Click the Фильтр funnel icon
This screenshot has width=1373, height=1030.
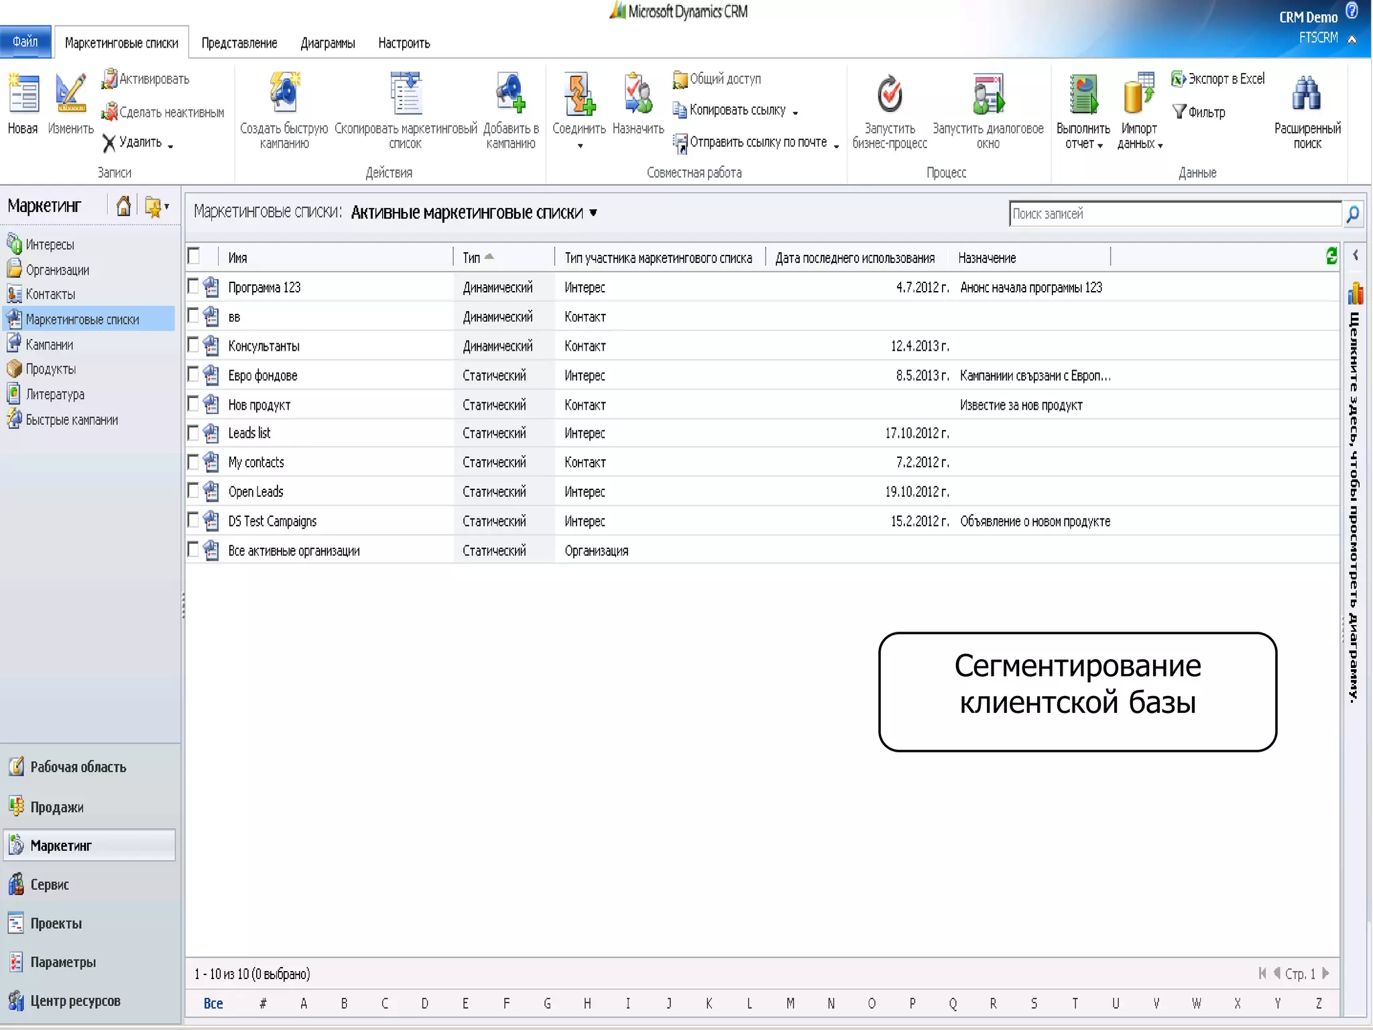point(1179,111)
